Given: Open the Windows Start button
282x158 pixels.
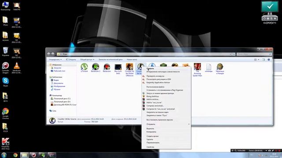Looking at the screenshot, I should point(4,155).
